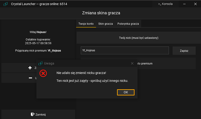Click the red error icon in dialog
Screen dimensions: 201x119
43,73
